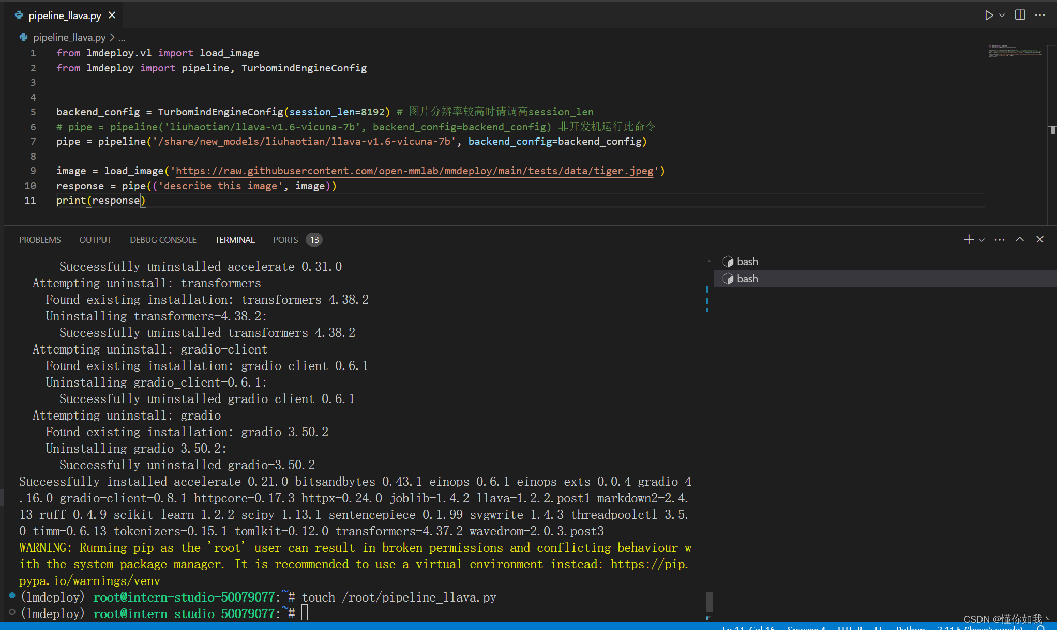Open the tiger.jpeg URL link in code
1057x630 pixels.
pos(415,171)
